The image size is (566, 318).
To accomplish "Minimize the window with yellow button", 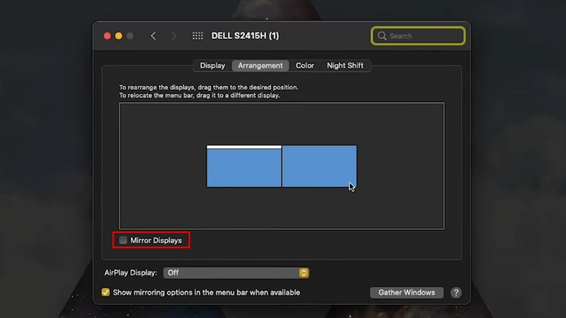I will click(x=119, y=36).
